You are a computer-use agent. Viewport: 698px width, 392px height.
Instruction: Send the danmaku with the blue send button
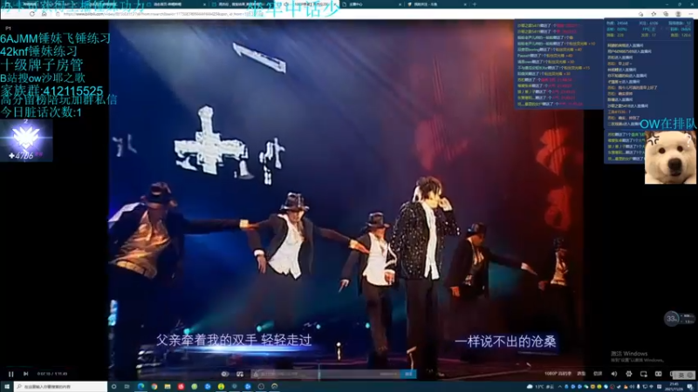tap(408, 375)
